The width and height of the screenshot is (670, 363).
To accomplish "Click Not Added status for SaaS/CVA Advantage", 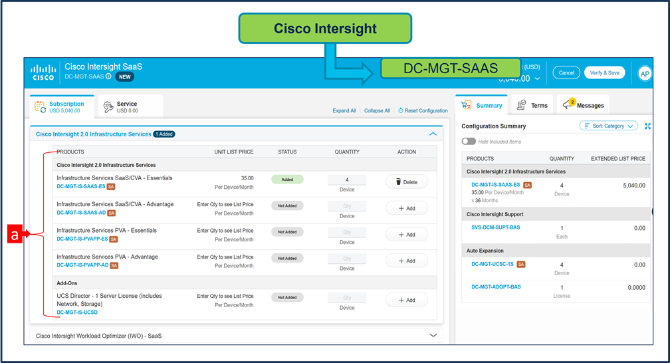I will click(287, 205).
